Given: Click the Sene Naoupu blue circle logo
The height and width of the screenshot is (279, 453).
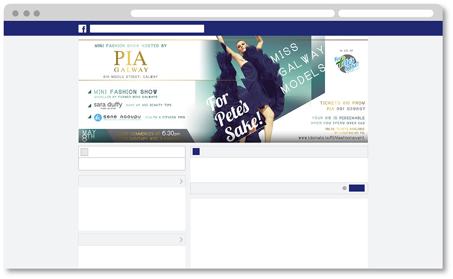Looking at the screenshot, I should pos(98,117).
